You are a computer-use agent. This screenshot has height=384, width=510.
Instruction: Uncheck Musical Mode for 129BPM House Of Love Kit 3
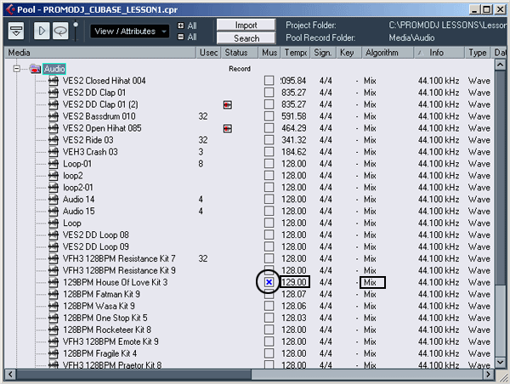269,281
